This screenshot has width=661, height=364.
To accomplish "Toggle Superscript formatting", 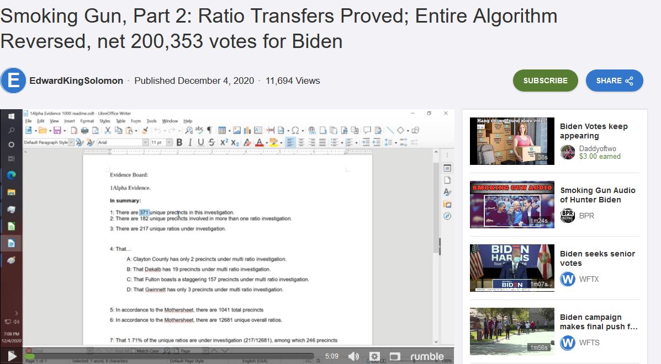I will 224,142.
